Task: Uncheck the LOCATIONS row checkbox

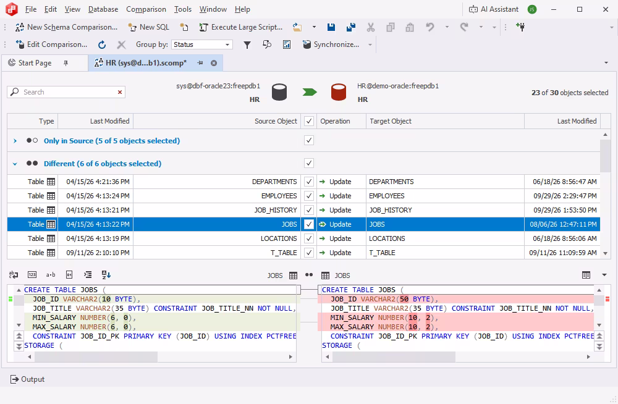Action: (x=309, y=238)
